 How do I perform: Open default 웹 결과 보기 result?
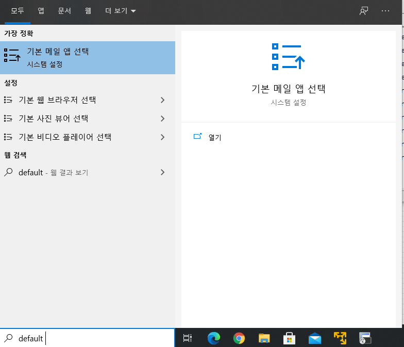[x=88, y=172]
